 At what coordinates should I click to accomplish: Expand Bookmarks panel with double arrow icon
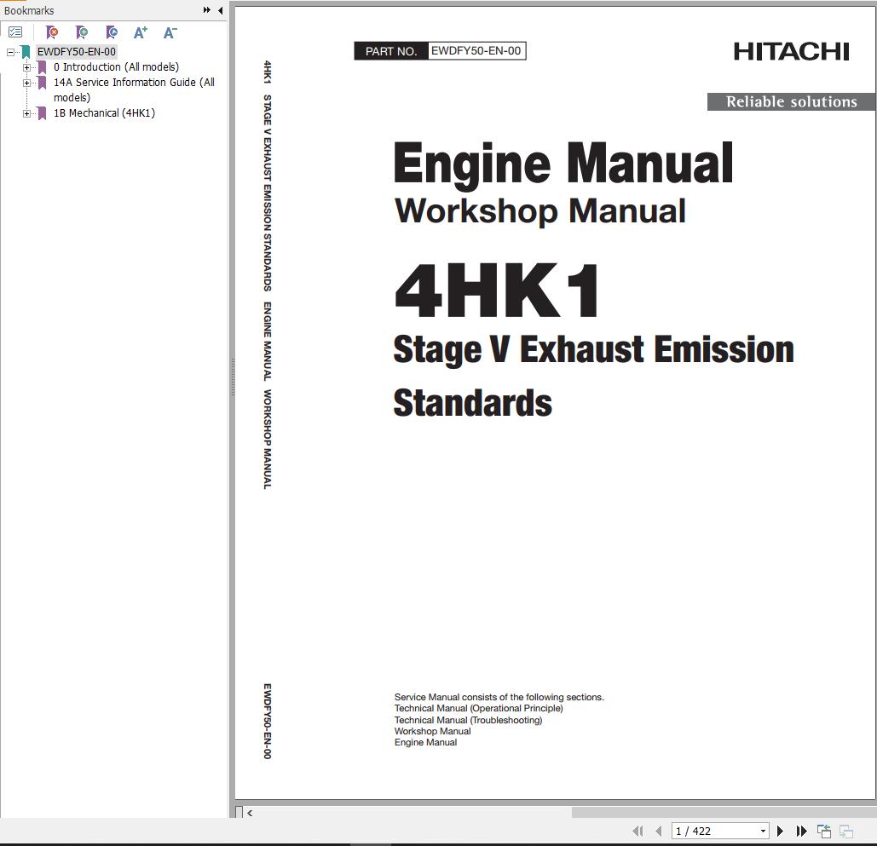(207, 10)
